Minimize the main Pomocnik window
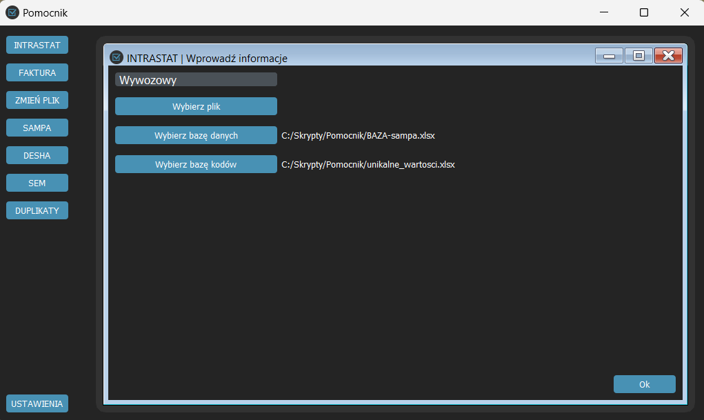704x420 pixels. [x=604, y=12]
